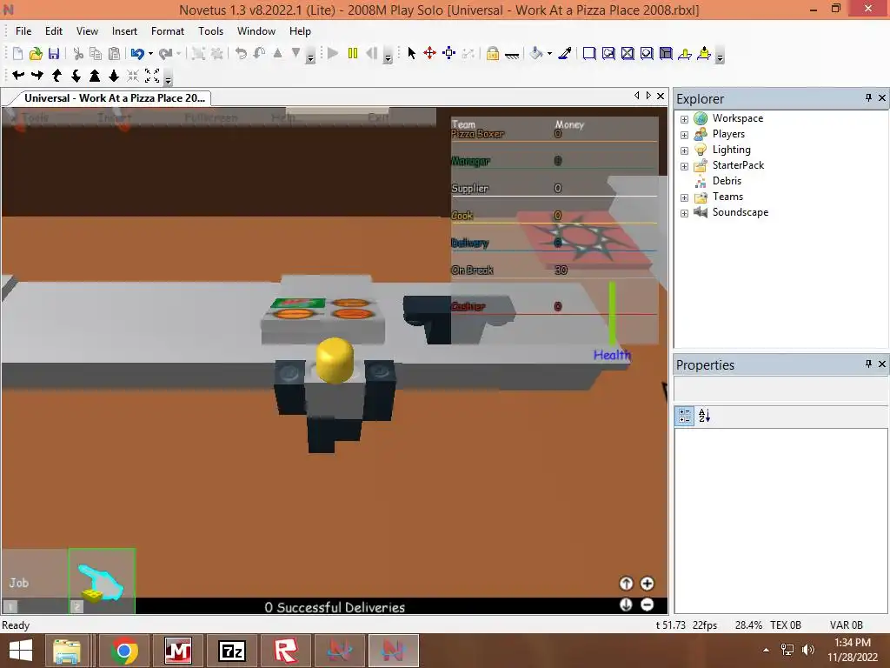This screenshot has height=668, width=890.
Task: Click the Copy icon
Action: pyautogui.click(x=96, y=53)
